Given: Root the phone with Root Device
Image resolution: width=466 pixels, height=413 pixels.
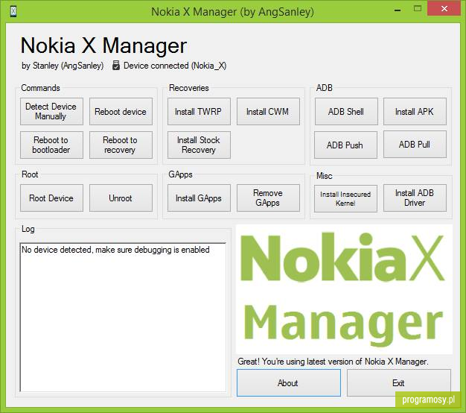Looking at the screenshot, I should 51,198.
